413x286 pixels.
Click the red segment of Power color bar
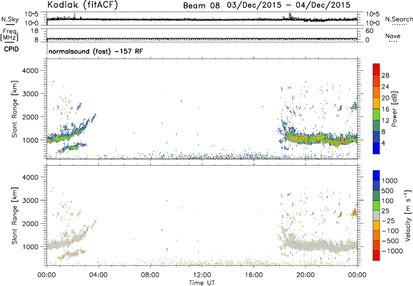click(x=376, y=69)
